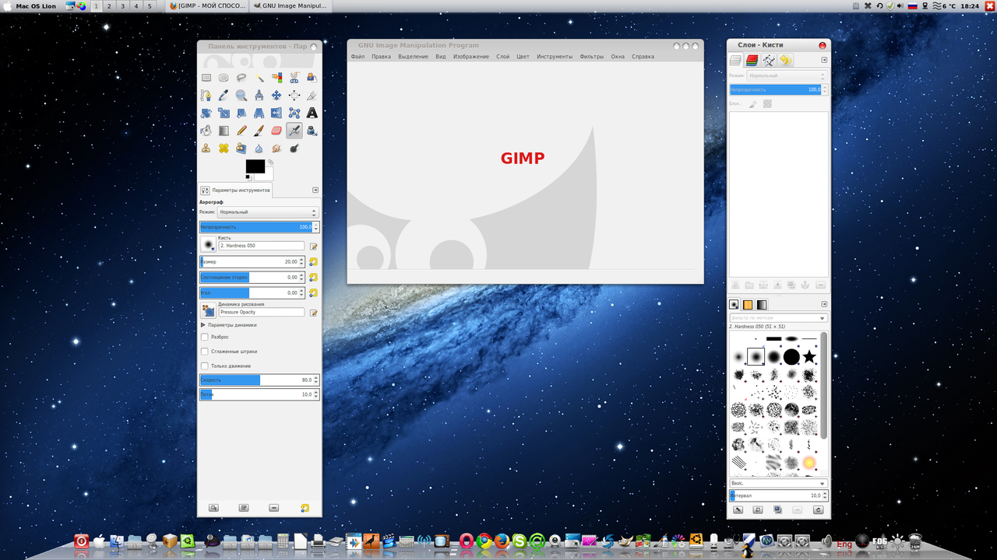This screenshot has width=997, height=560.
Task: Select the Heal tool
Action: 224,148
